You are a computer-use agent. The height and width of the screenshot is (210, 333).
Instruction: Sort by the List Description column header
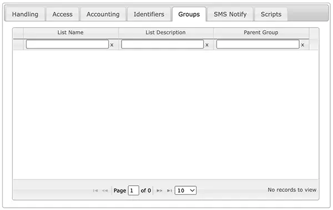[x=165, y=33]
